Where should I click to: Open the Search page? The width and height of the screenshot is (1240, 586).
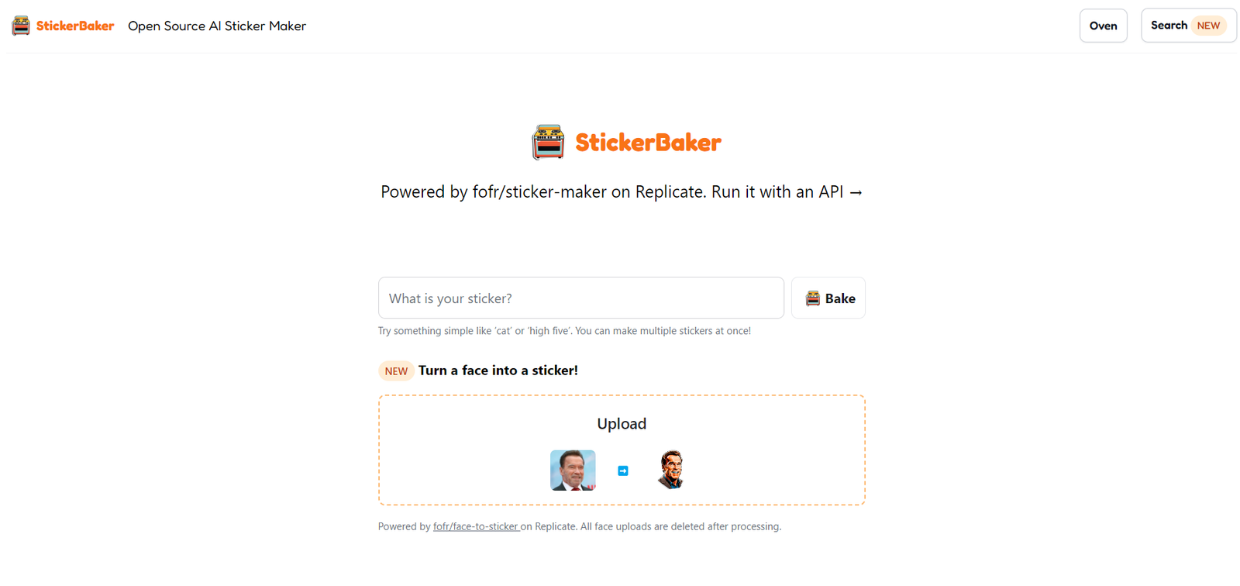pyautogui.click(x=1169, y=26)
